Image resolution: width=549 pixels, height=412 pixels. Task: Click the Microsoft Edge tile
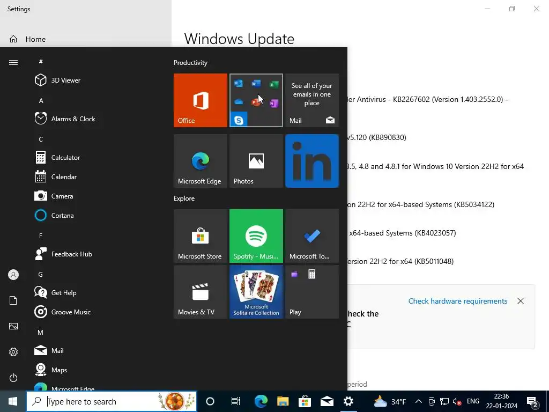pyautogui.click(x=201, y=161)
